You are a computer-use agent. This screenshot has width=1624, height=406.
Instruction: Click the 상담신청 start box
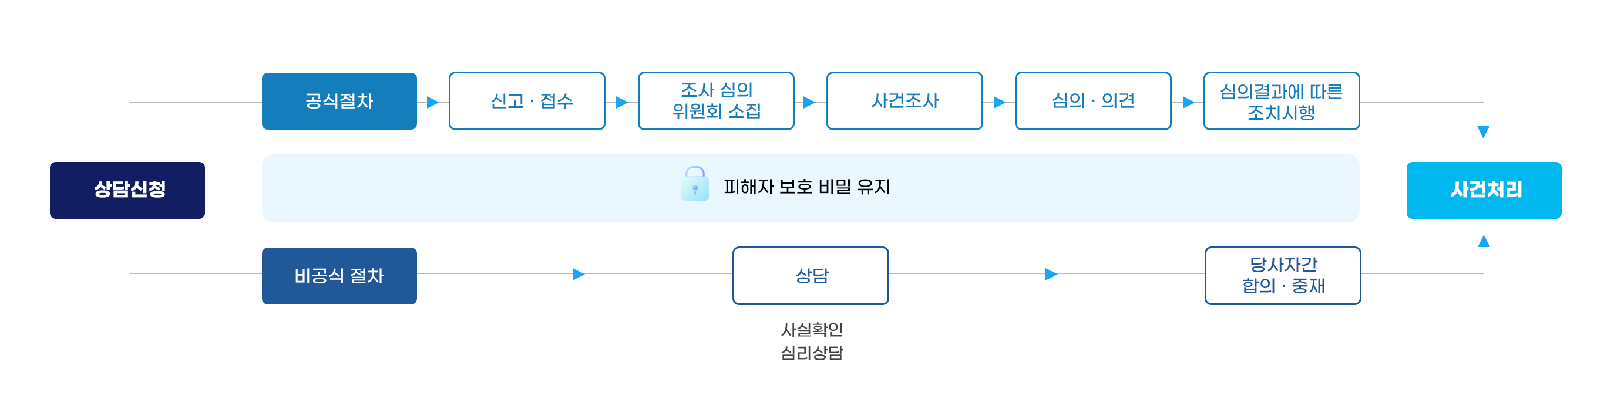(x=127, y=190)
